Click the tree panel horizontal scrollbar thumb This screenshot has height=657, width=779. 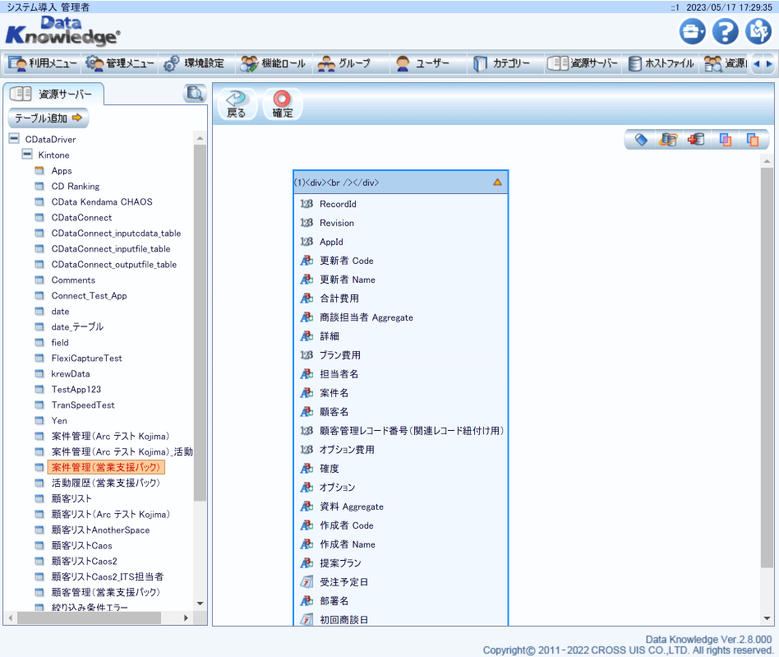[89, 618]
